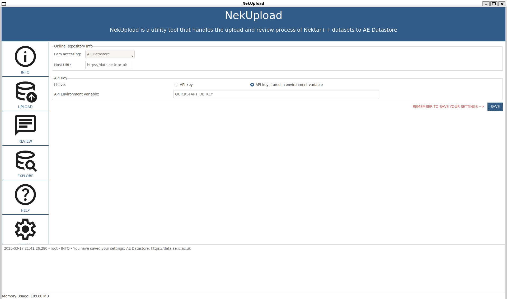Screen dimensions: 507x299
Task: Click the saved settings log message
Action: tap(97, 248)
